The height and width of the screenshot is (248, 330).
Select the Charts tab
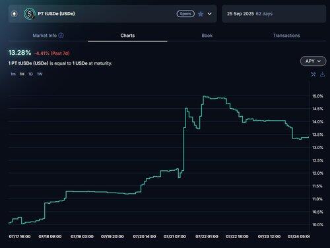tap(127, 36)
